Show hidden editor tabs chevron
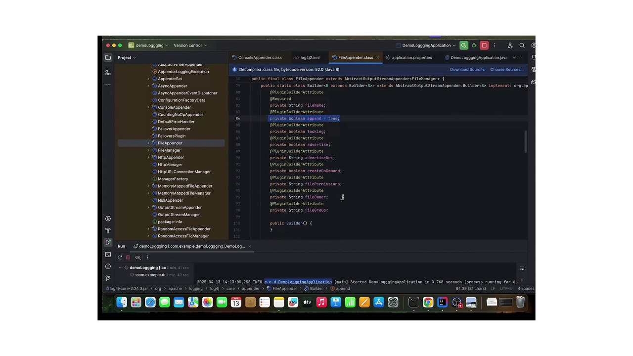Image resolution: width=633 pixels, height=356 pixels. click(x=514, y=57)
